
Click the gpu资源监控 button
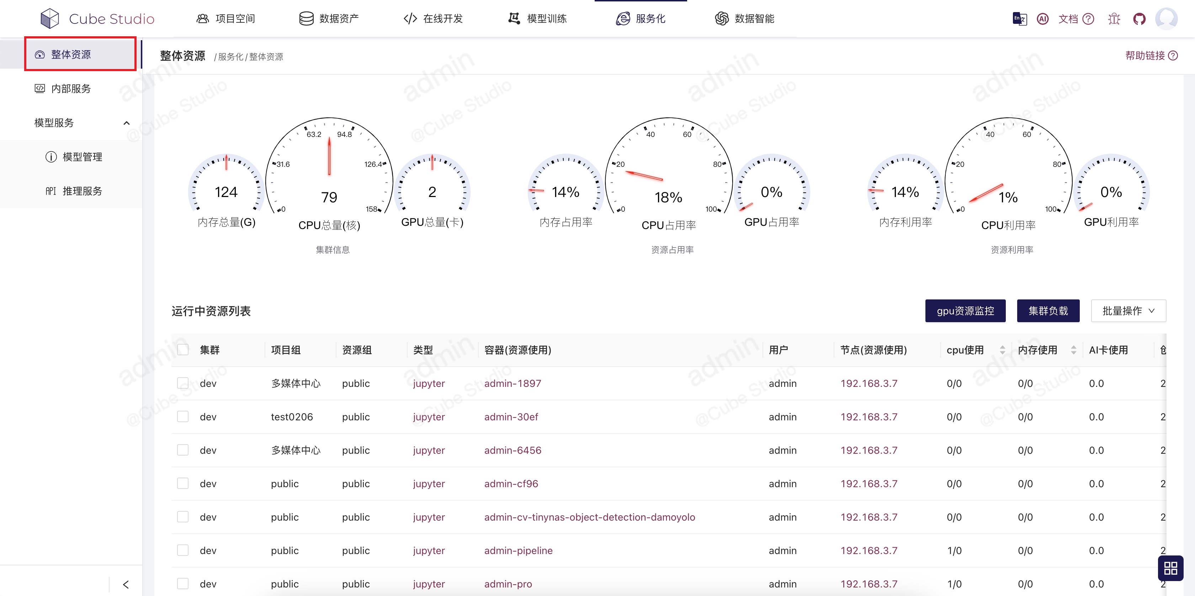tap(965, 311)
